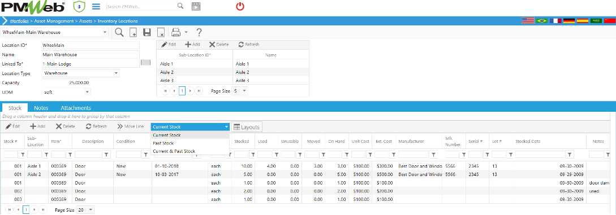Sort by the Manufacturer column header

[x=410, y=141]
